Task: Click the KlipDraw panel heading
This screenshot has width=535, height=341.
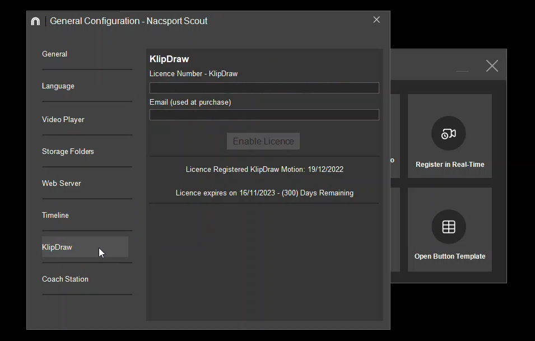Action: (169, 59)
